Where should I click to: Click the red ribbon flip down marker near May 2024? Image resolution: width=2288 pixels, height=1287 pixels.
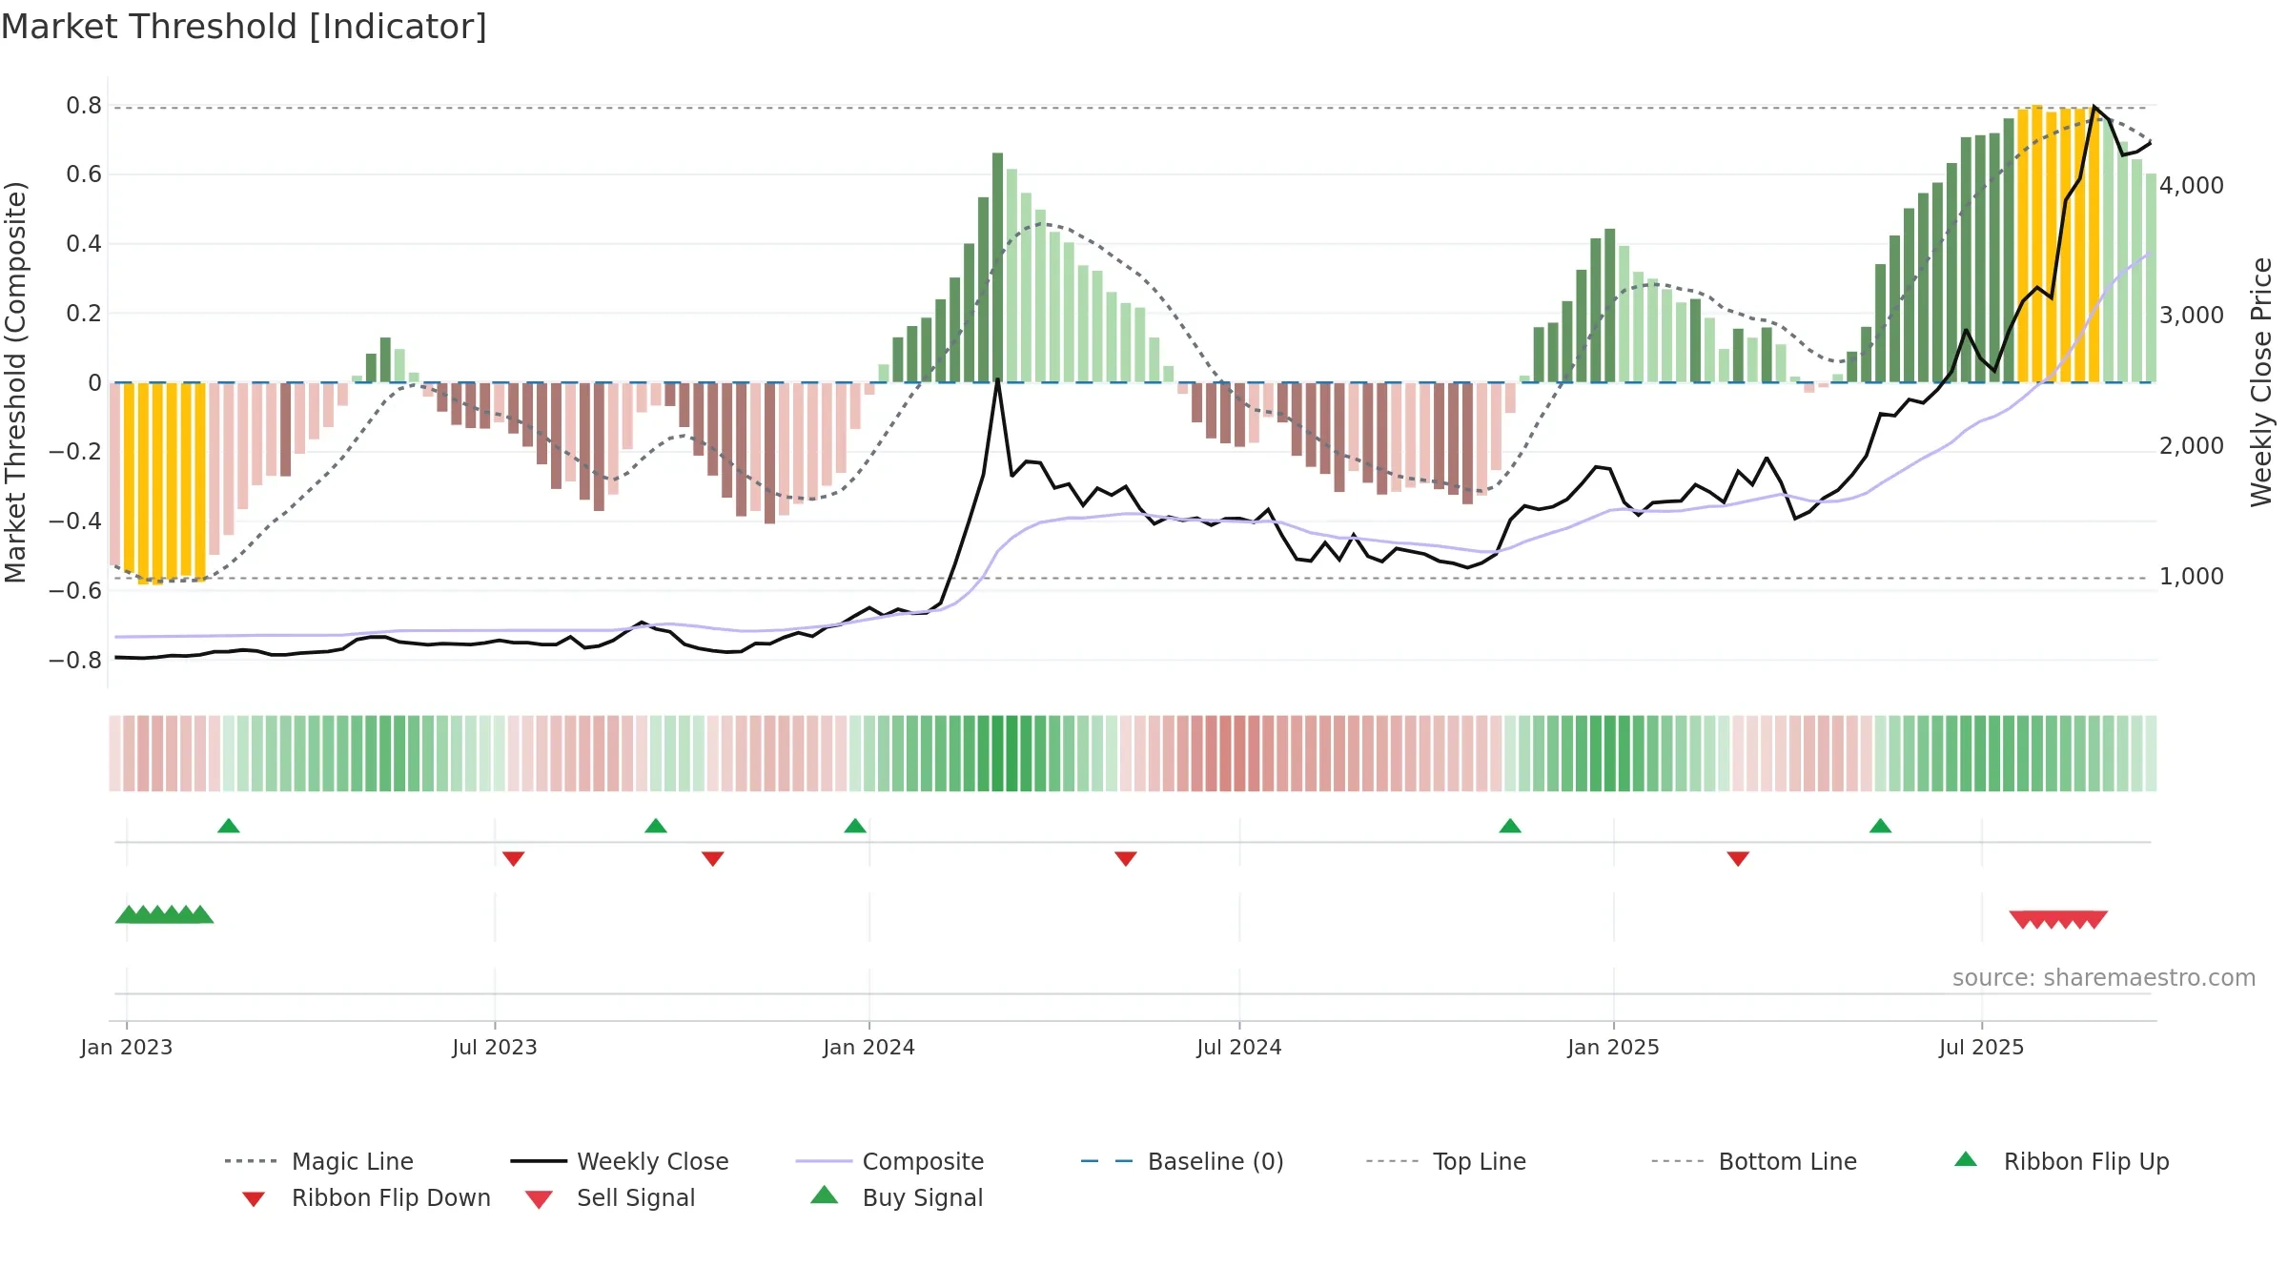click(1126, 859)
